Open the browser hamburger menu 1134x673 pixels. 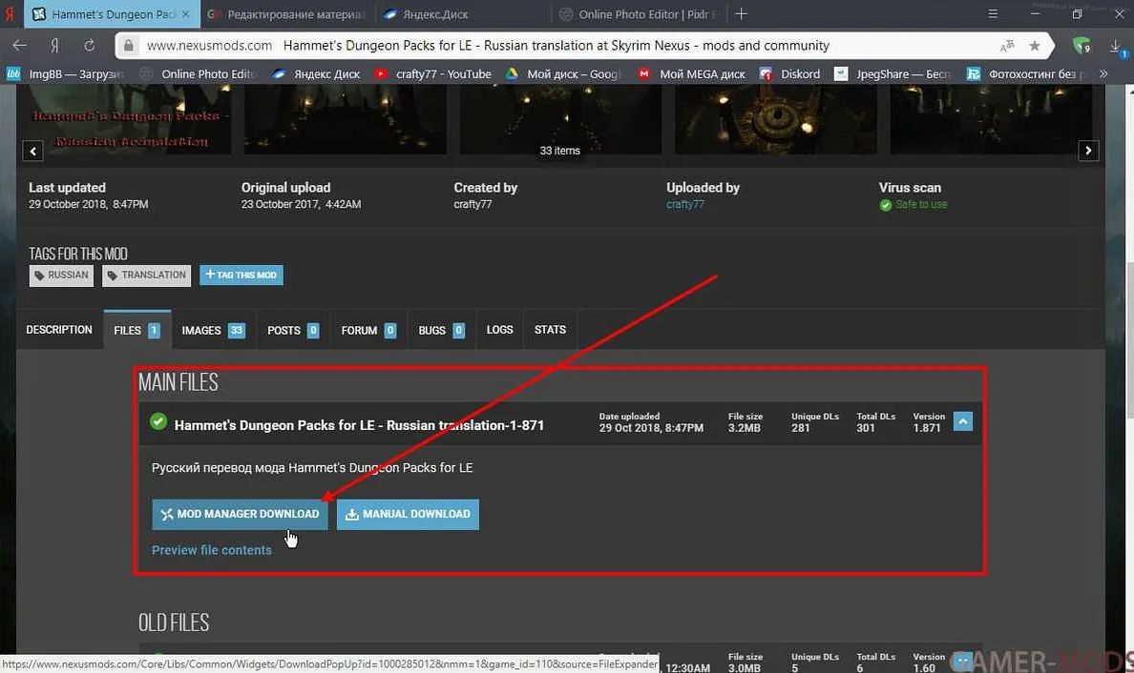[994, 14]
